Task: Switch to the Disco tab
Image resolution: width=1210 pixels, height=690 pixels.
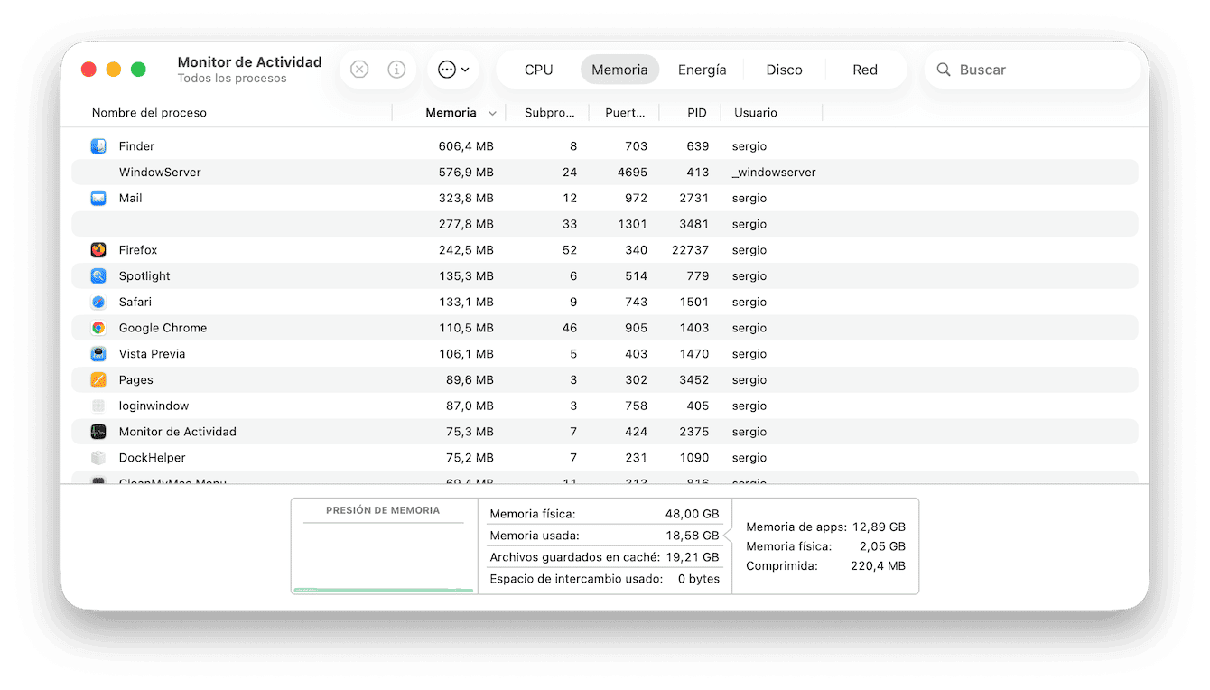Action: click(784, 70)
